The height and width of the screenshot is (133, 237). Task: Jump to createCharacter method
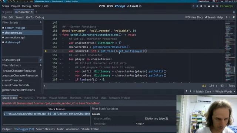coord(12,81)
